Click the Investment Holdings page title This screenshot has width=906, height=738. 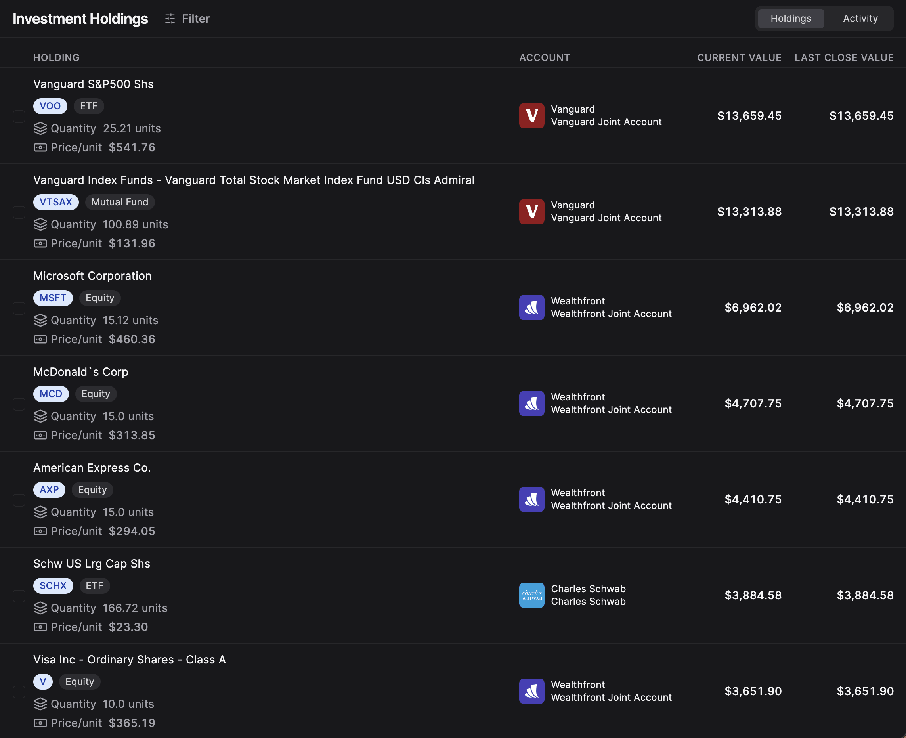tap(80, 19)
